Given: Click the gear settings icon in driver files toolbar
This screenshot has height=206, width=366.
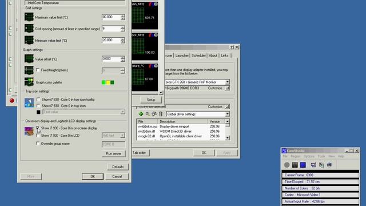Looking at the screenshot, I should point(154,114).
